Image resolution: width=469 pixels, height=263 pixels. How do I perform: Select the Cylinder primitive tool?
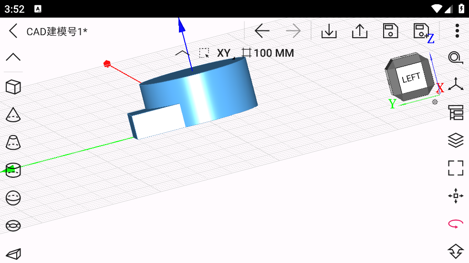[13, 170]
